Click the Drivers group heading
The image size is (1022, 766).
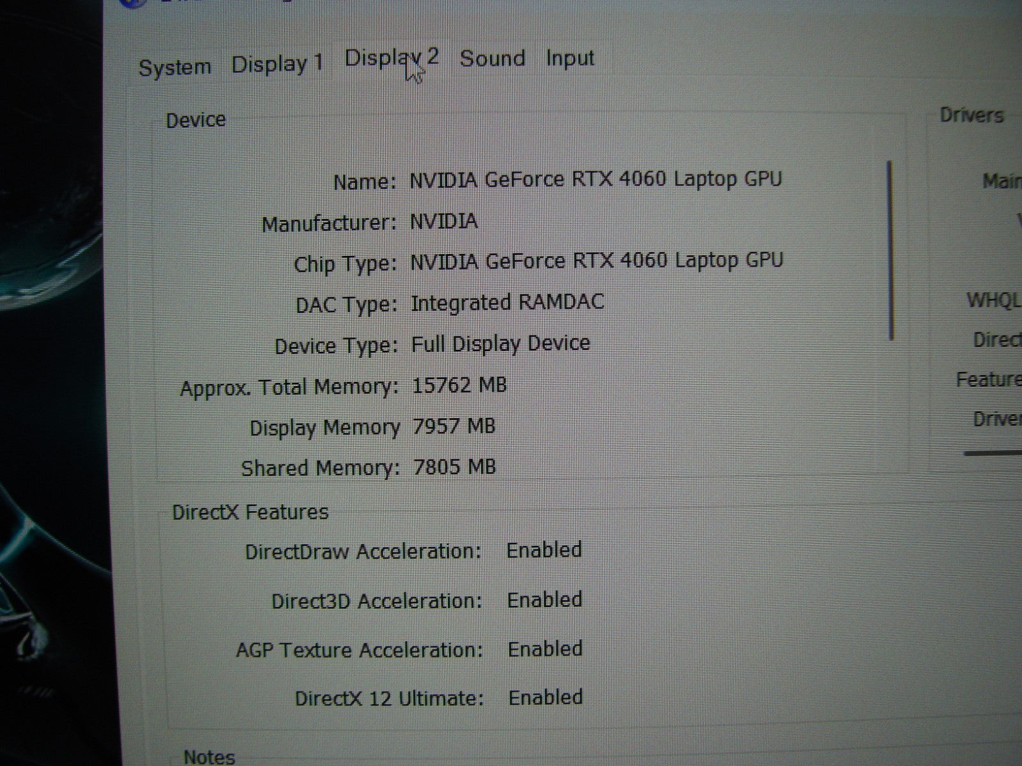coord(971,116)
